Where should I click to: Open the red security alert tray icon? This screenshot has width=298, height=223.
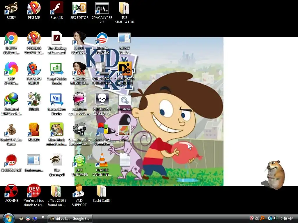pyautogui.click(x=251, y=218)
